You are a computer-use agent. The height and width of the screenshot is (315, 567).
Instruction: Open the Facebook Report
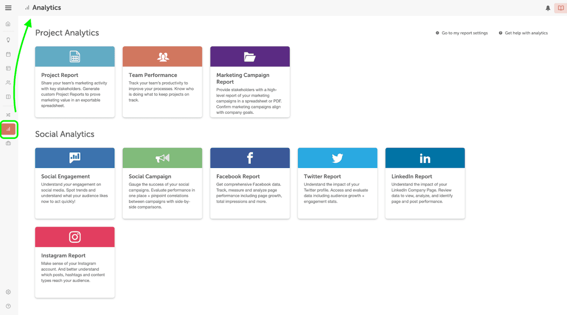click(x=249, y=183)
